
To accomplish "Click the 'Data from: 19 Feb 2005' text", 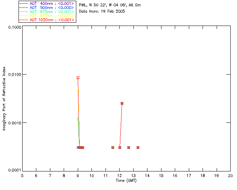I will click(102, 11).
